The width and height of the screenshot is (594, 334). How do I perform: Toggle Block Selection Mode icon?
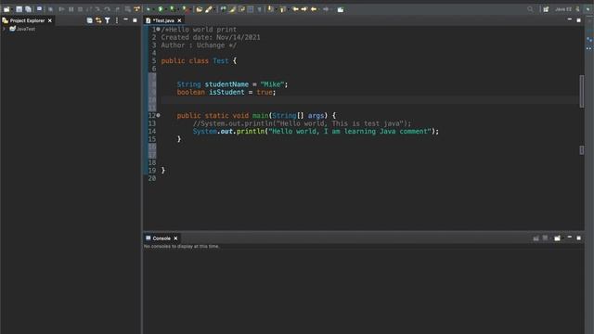(251, 9)
